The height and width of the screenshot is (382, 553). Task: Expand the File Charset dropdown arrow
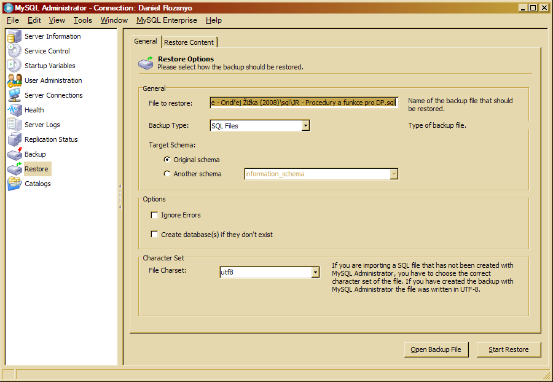pyautogui.click(x=315, y=272)
